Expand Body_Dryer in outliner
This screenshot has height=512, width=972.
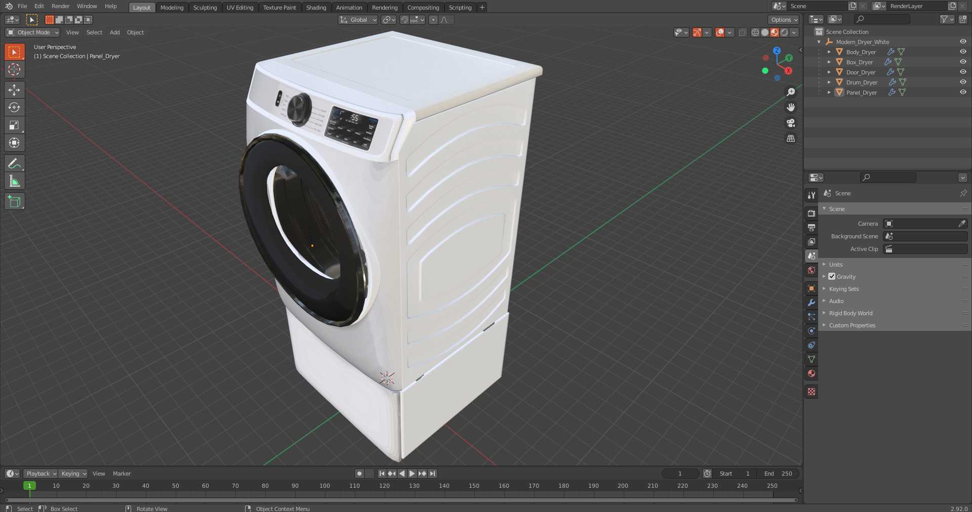(x=829, y=52)
